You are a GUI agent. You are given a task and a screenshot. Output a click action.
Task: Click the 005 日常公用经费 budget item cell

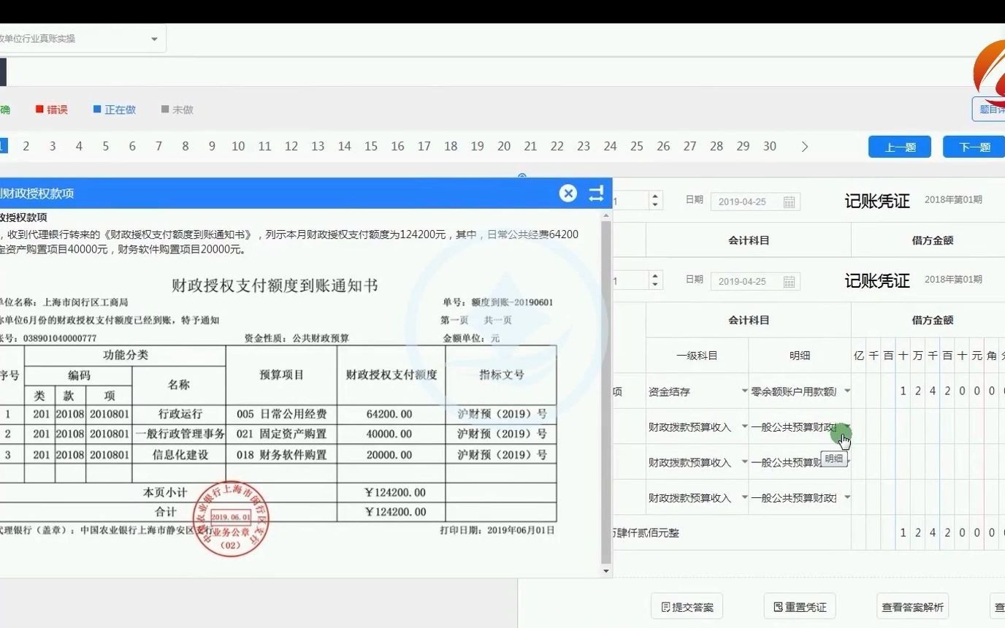pyautogui.click(x=281, y=414)
